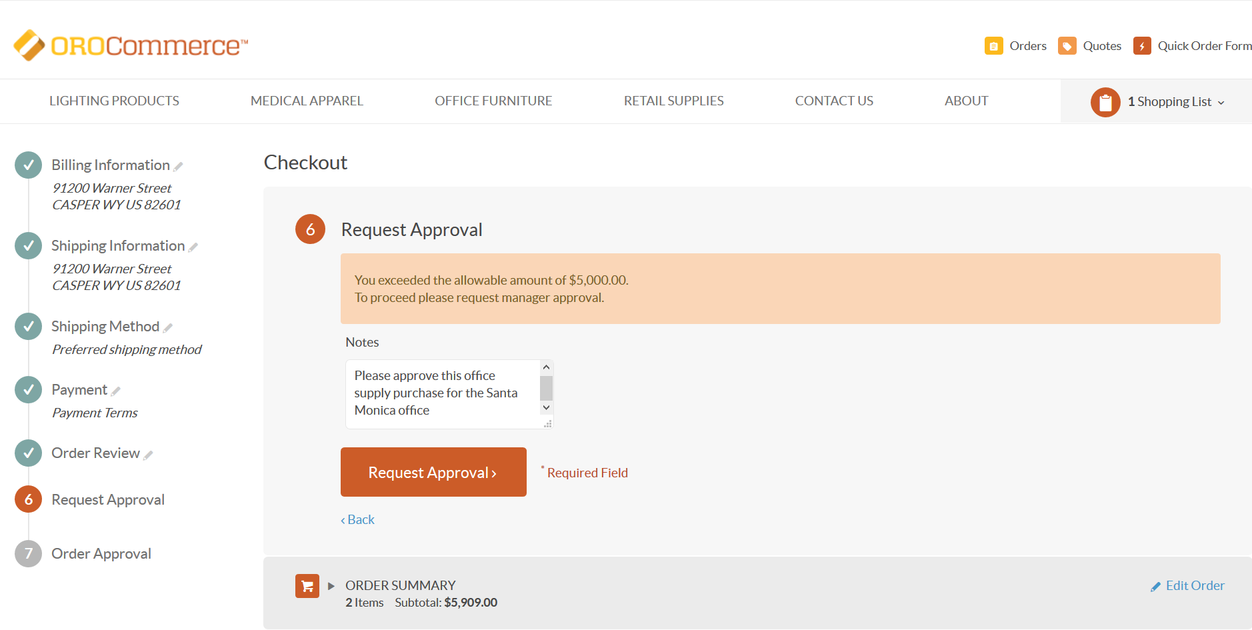Image resolution: width=1252 pixels, height=630 pixels.
Task: Click the notes scrollbar up arrow
Action: pyautogui.click(x=546, y=367)
